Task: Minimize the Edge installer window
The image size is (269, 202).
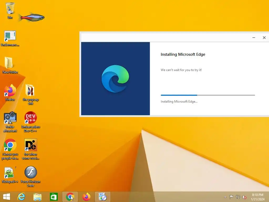Action: click(x=254, y=38)
